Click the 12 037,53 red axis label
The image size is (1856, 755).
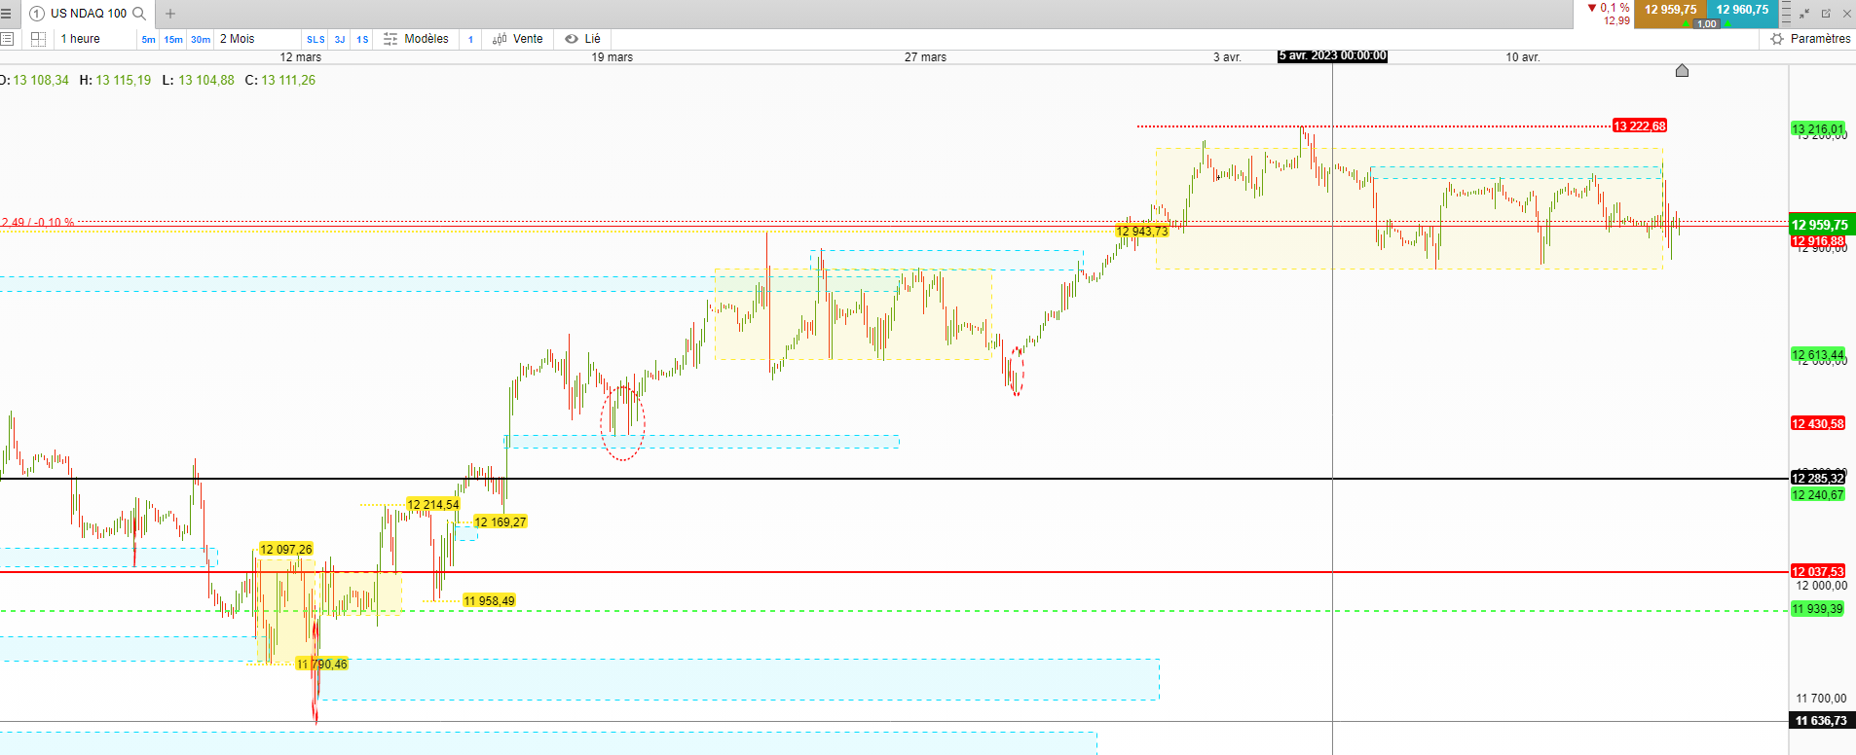point(1818,572)
